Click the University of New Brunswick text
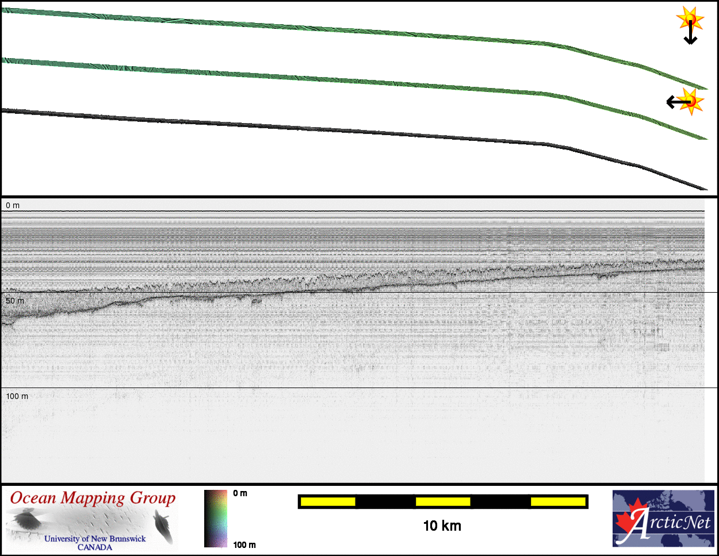 (95, 539)
